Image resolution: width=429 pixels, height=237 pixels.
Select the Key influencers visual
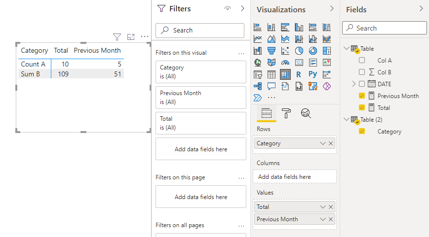pyautogui.click(x=327, y=74)
